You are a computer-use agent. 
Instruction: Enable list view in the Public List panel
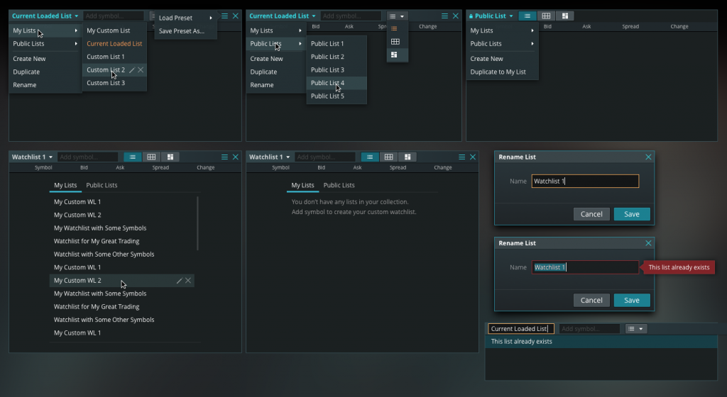click(528, 16)
